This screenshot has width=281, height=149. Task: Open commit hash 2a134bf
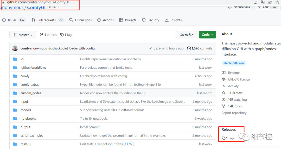(159, 49)
